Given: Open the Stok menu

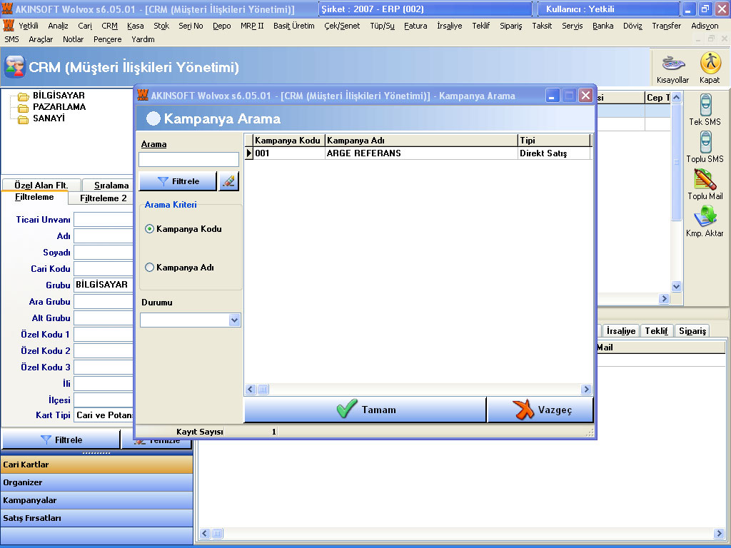Looking at the screenshot, I should point(161,26).
